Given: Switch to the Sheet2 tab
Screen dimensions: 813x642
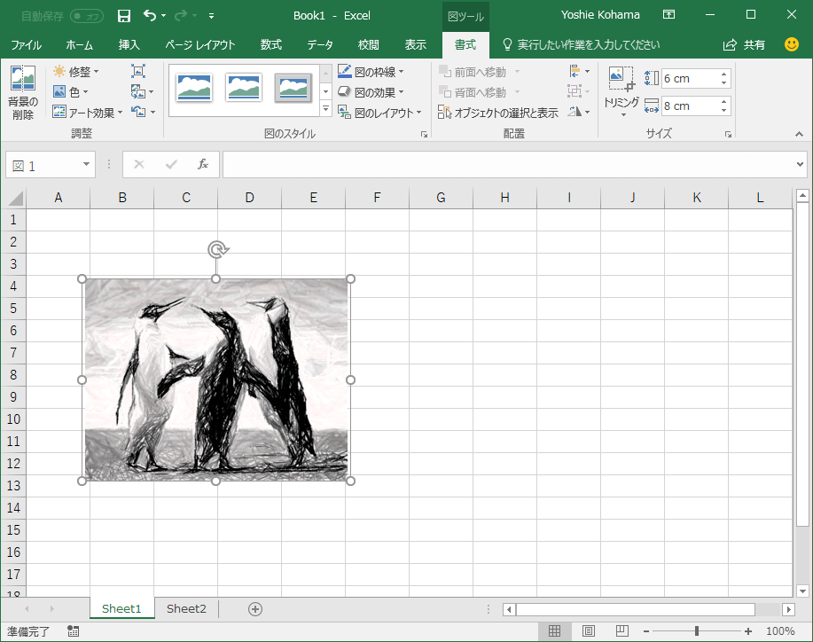Looking at the screenshot, I should click(186, 608).
